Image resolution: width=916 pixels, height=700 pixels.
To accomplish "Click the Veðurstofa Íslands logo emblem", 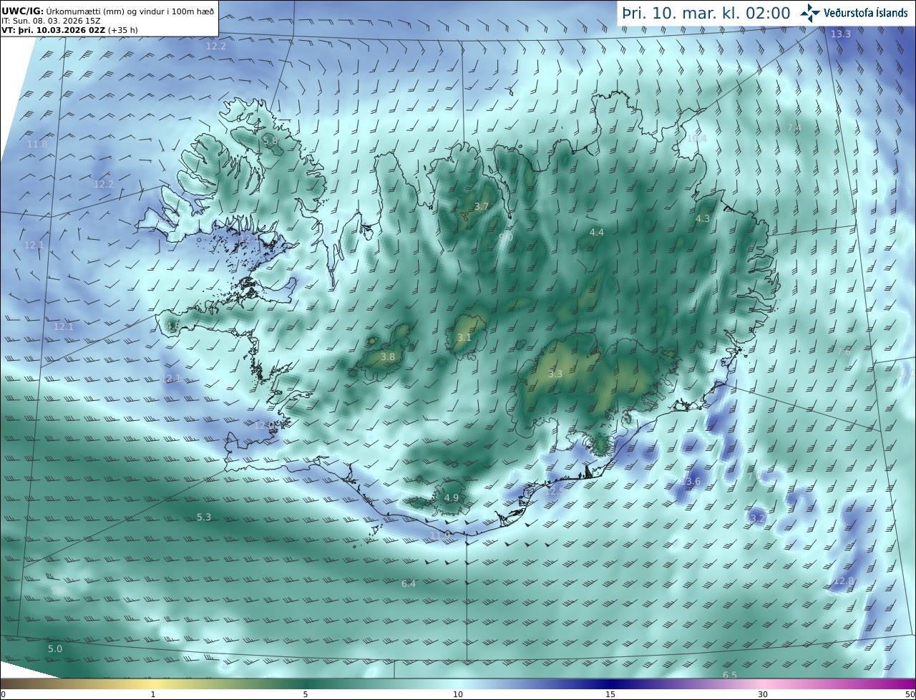I will click(811, 13).
